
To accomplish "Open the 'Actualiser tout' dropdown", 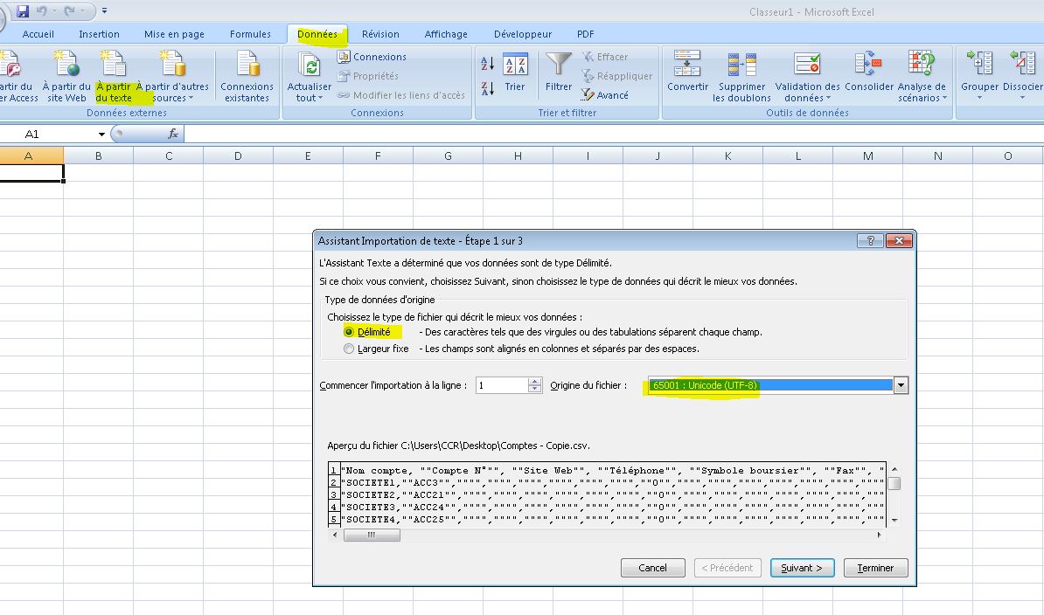I will [x=309, y=98].
